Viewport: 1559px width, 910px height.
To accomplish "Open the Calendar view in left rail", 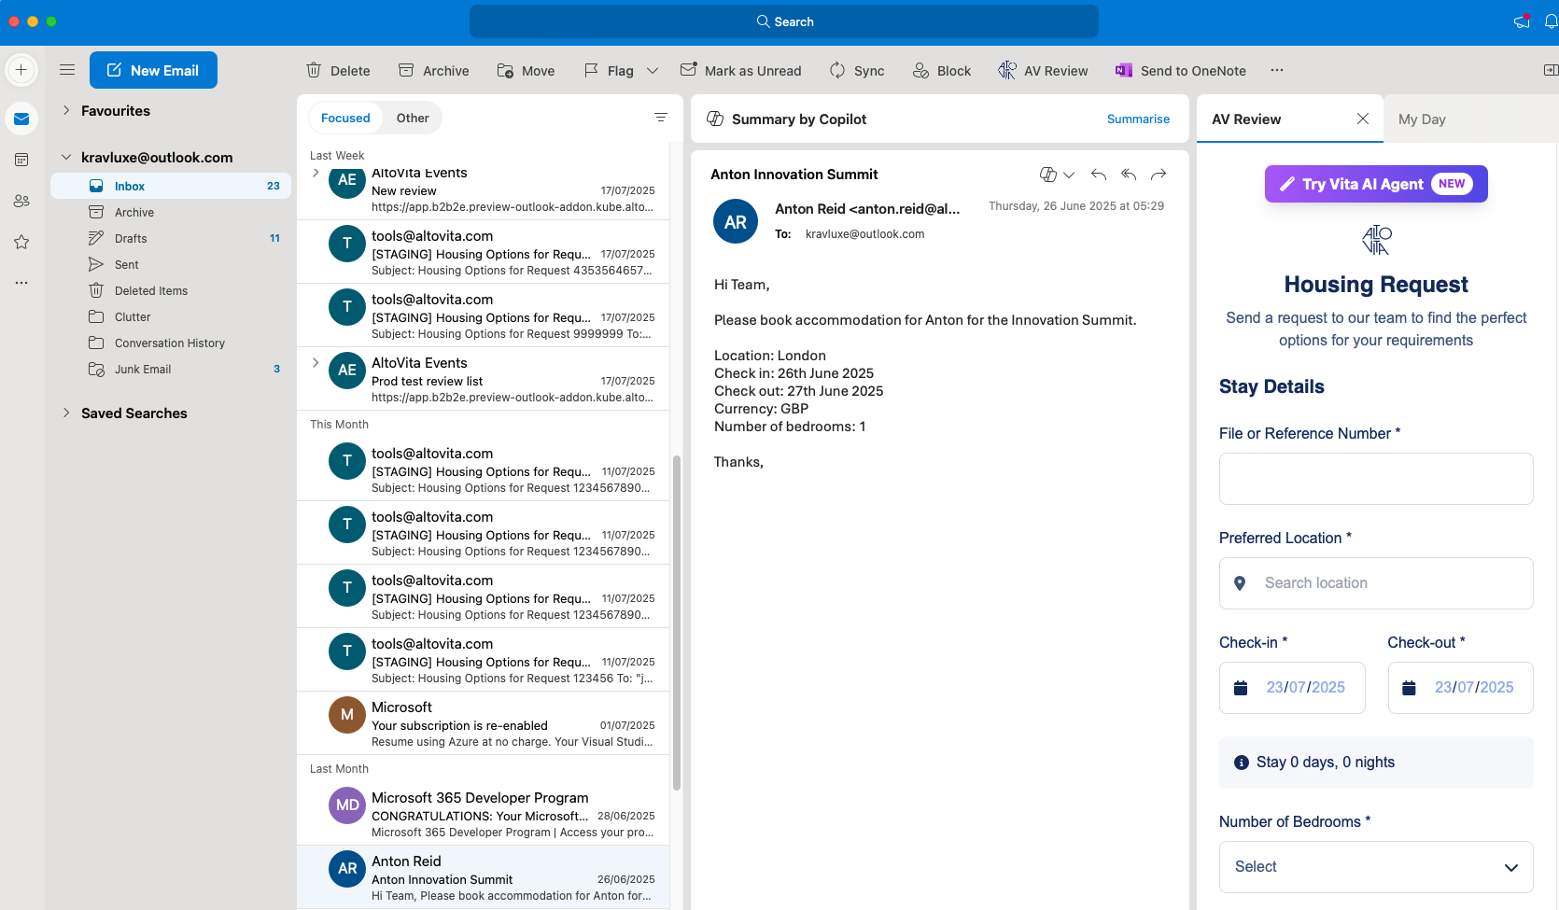I will (x=21, y=160).
